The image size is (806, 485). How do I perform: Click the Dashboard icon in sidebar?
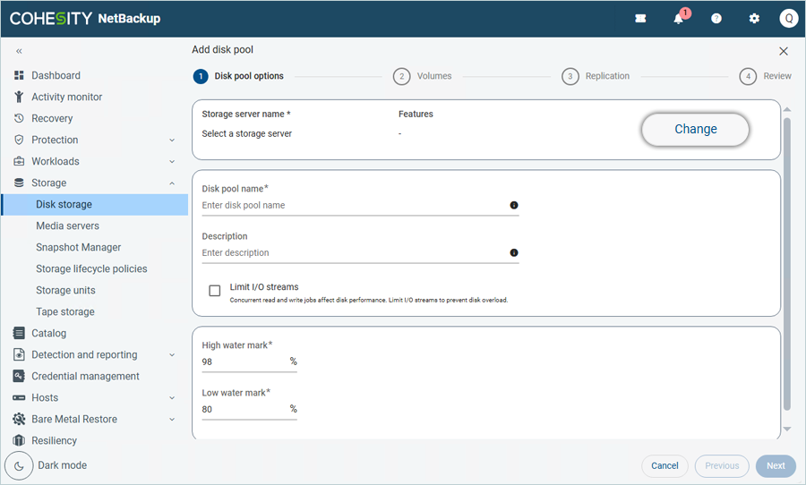pos(19,76)
